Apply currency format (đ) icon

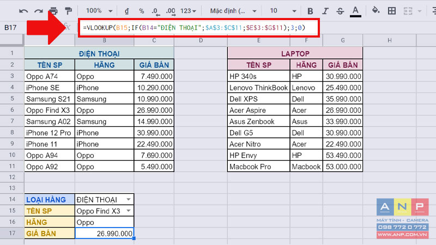click(127, 11)
